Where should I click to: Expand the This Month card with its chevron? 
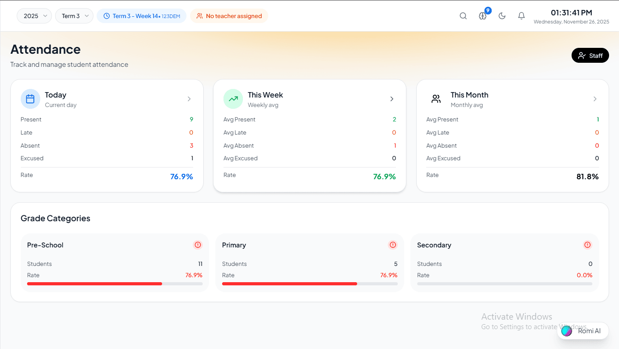click(595, 98)
